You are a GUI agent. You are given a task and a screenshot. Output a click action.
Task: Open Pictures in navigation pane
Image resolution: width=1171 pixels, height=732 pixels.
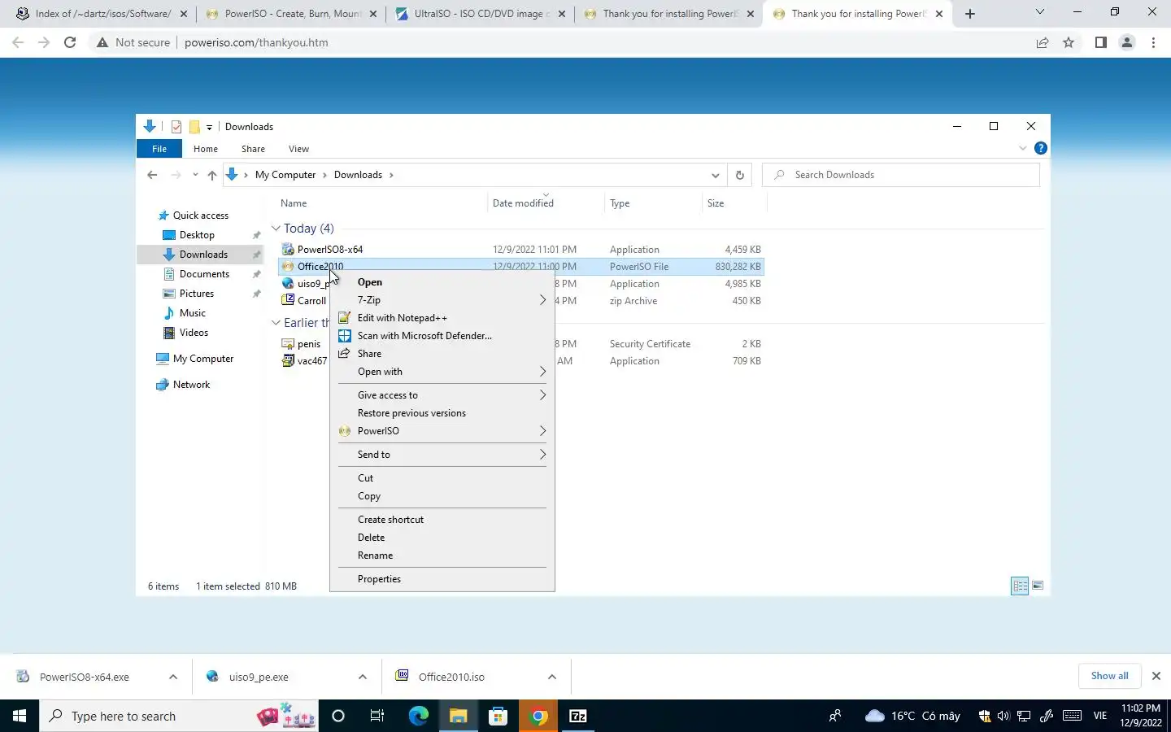tap(197, 294)
